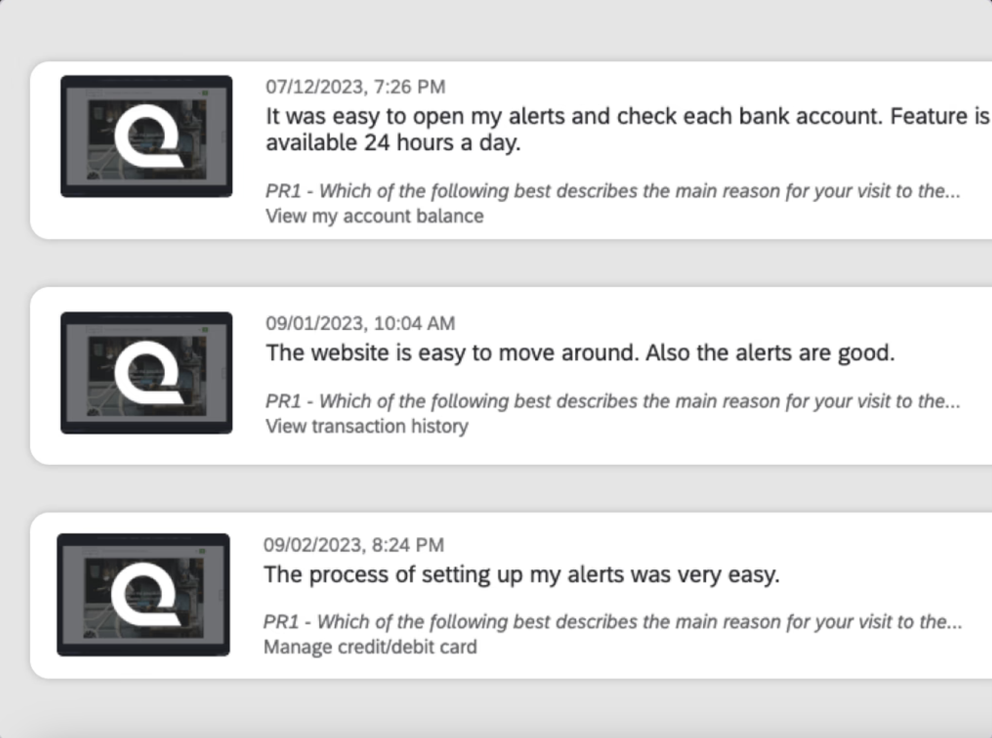Click the "Manage credit/debit card" answer
This screenshot has width=992, height=738.
(370, 647)
